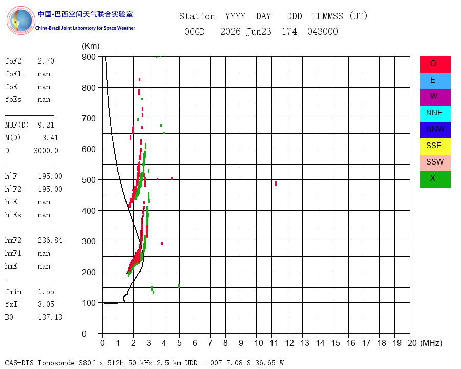
Task: Click the station code OCGD
Action: pos(195,32)
